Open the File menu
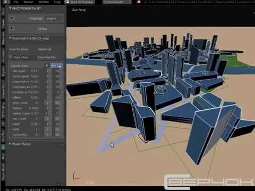 tap(16, 2)
